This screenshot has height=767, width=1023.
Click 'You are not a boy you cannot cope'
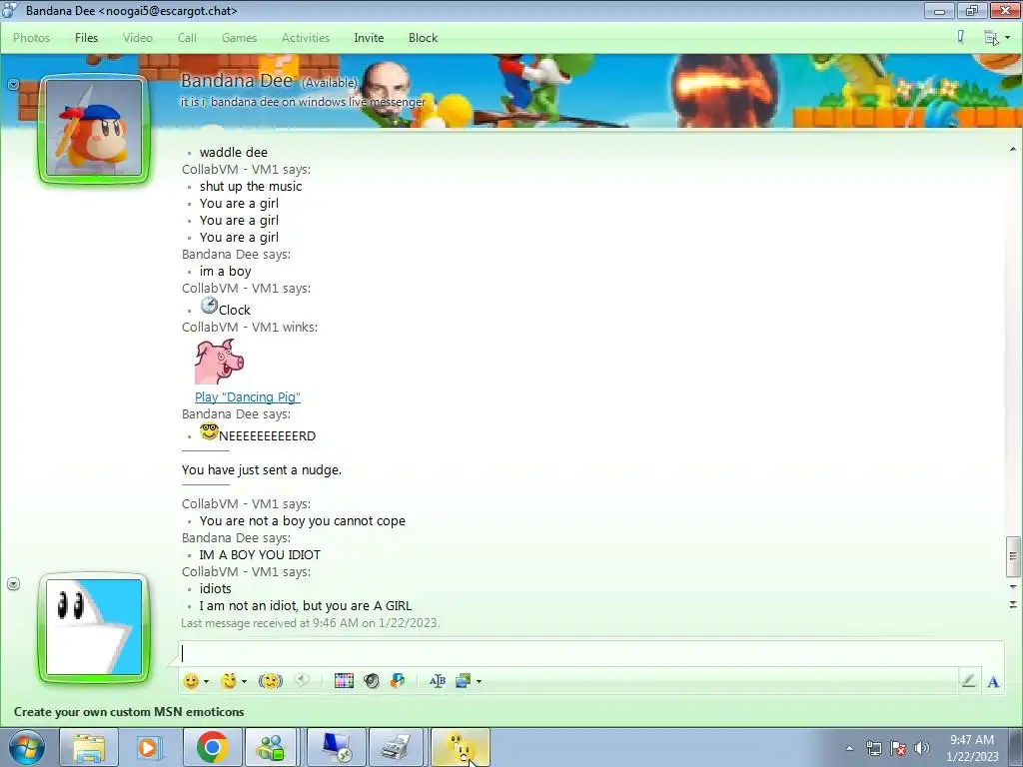point(302,521)
